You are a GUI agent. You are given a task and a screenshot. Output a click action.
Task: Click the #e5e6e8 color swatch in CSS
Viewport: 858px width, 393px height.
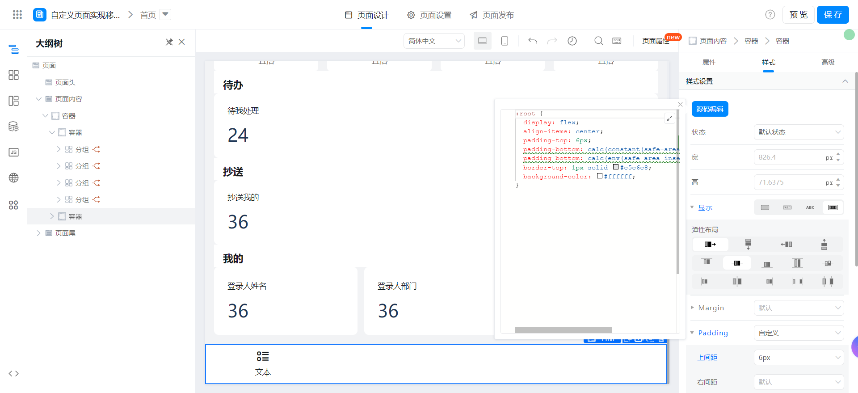(616, 167)
